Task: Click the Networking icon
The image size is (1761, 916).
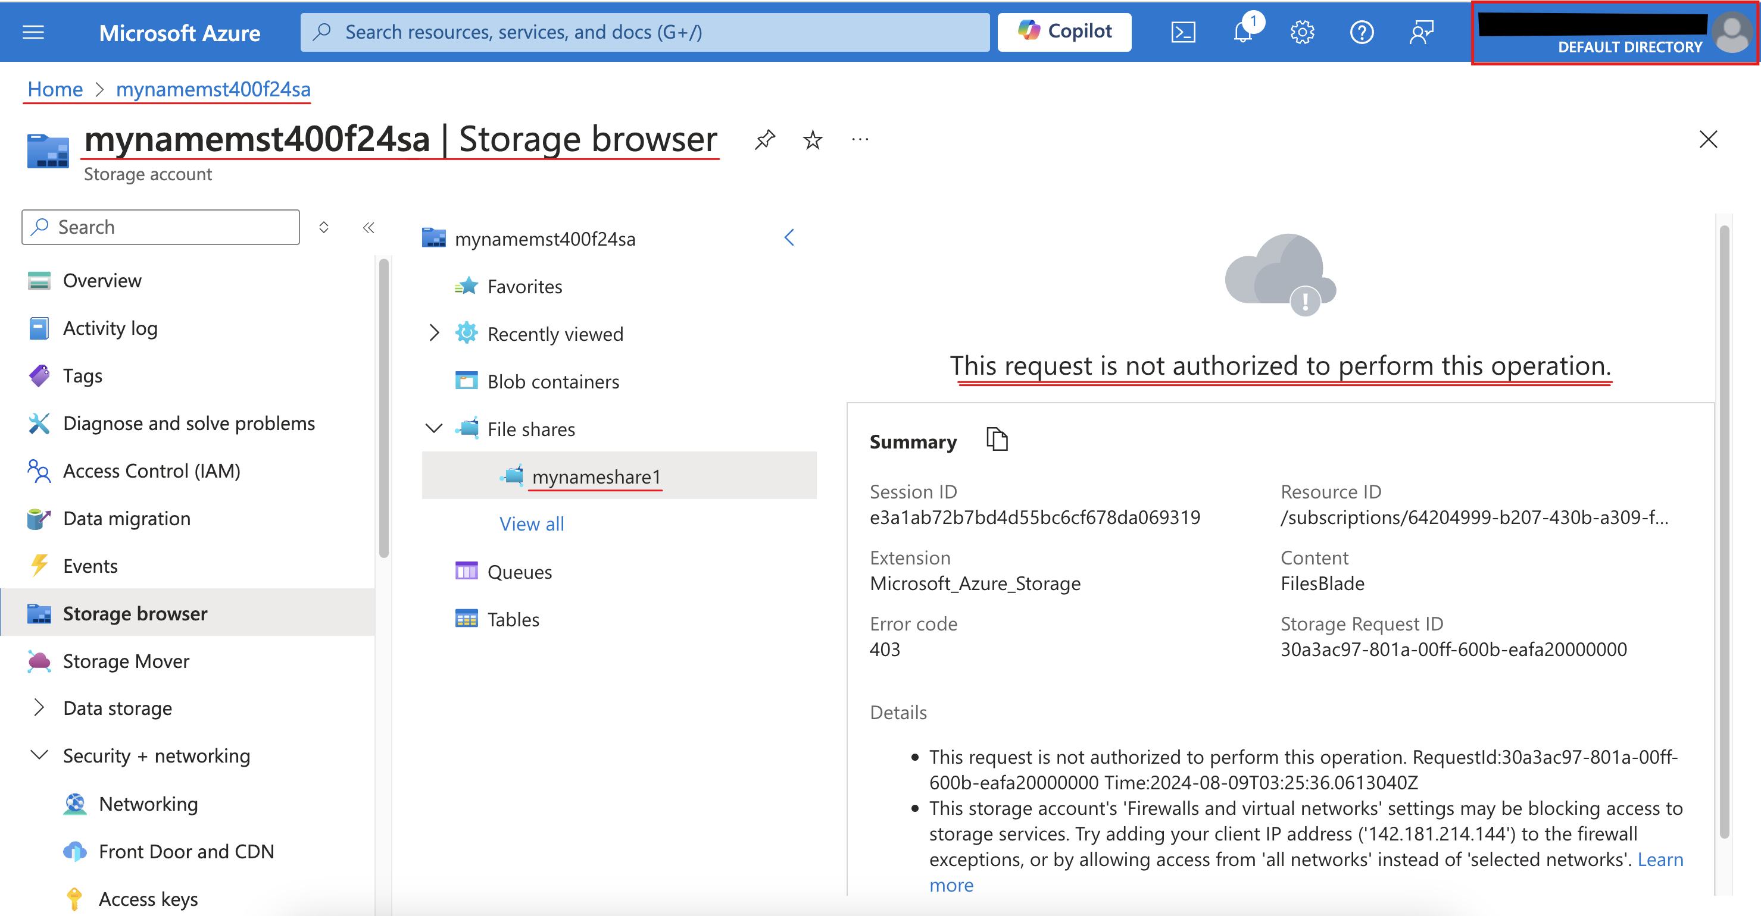Action: [74, 804]
